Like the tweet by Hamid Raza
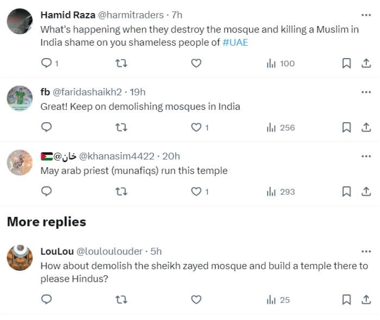Screen dimensions: 380x320 click(197, 64)
